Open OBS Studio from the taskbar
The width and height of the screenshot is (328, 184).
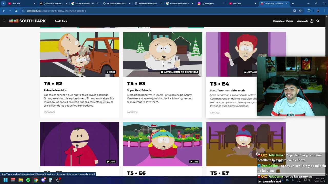click(58, 180)
